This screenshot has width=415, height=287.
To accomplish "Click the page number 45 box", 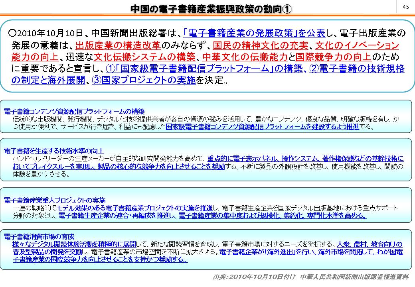I will click(x=406, y=7).
